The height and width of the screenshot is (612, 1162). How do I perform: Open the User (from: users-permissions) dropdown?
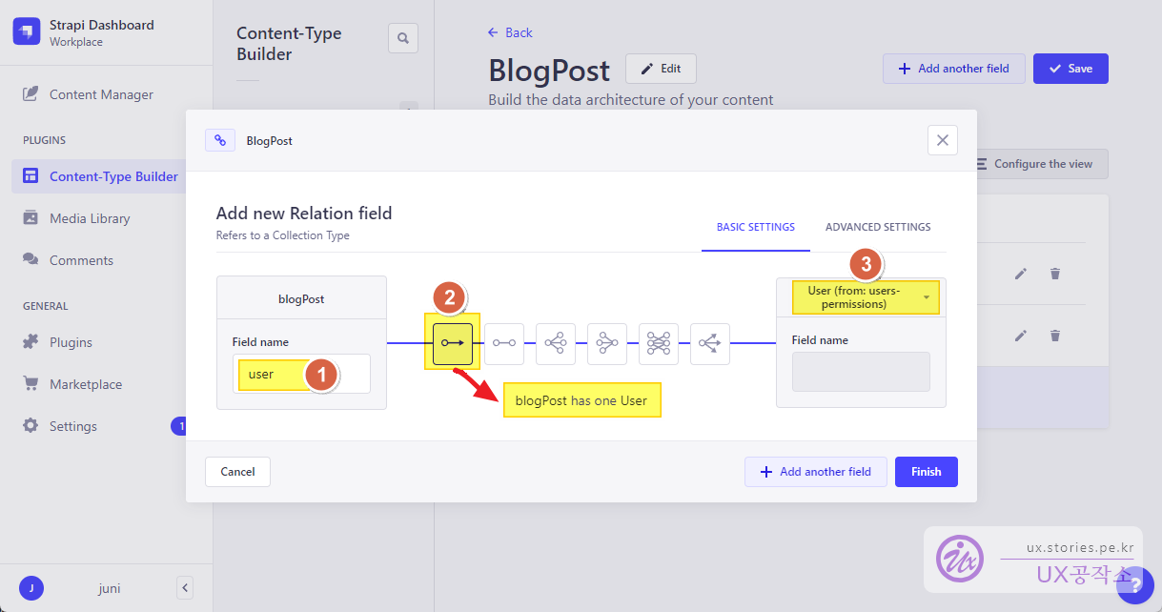click(866, 297)
